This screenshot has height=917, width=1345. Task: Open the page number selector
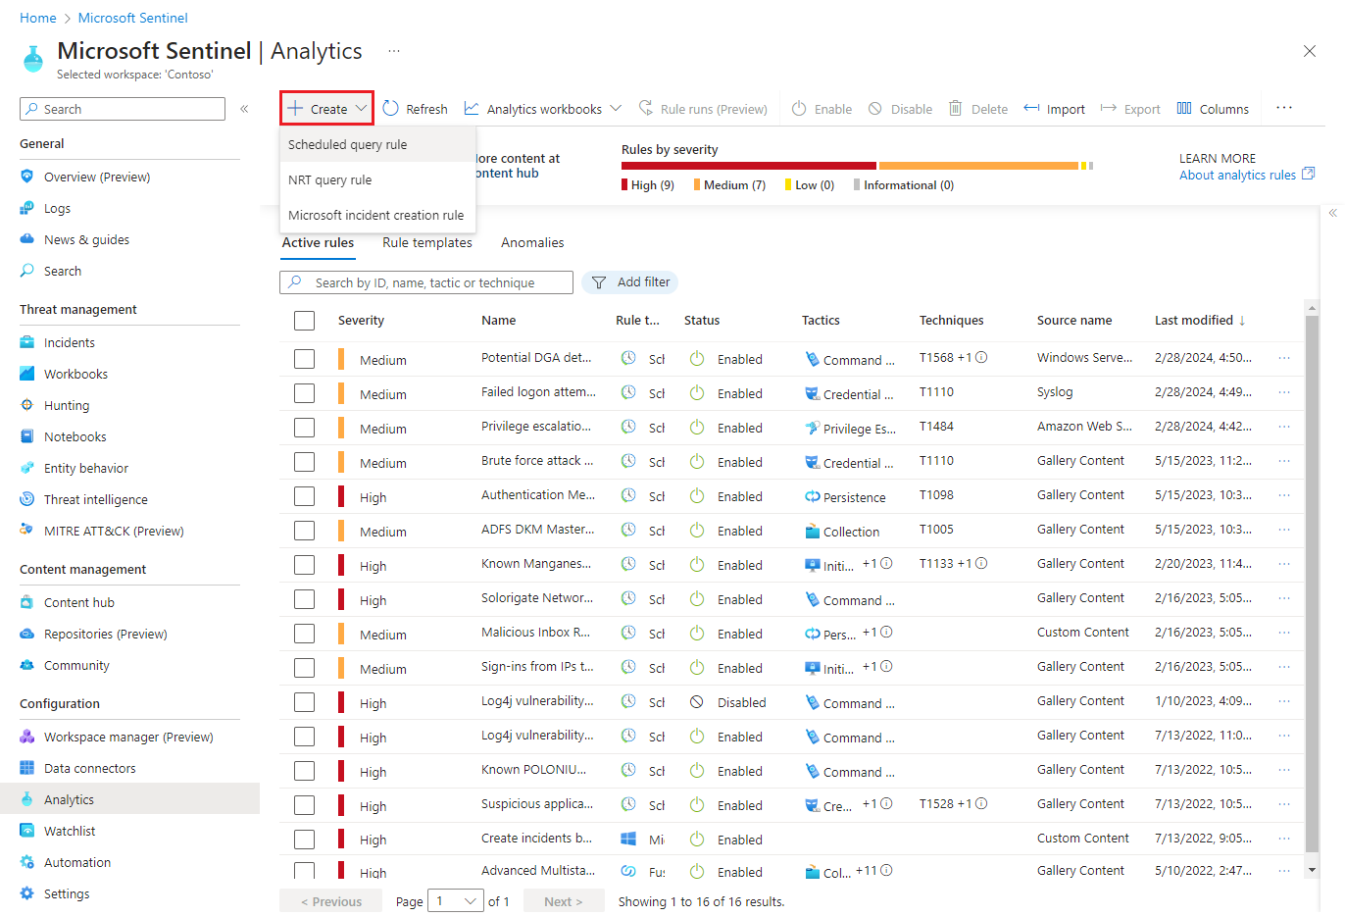click(455, 900)
